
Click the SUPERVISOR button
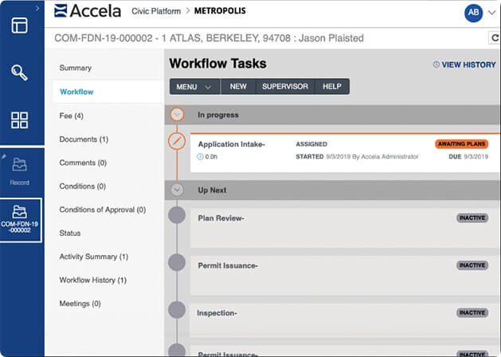pyautogui.click(x=285, y=86)
